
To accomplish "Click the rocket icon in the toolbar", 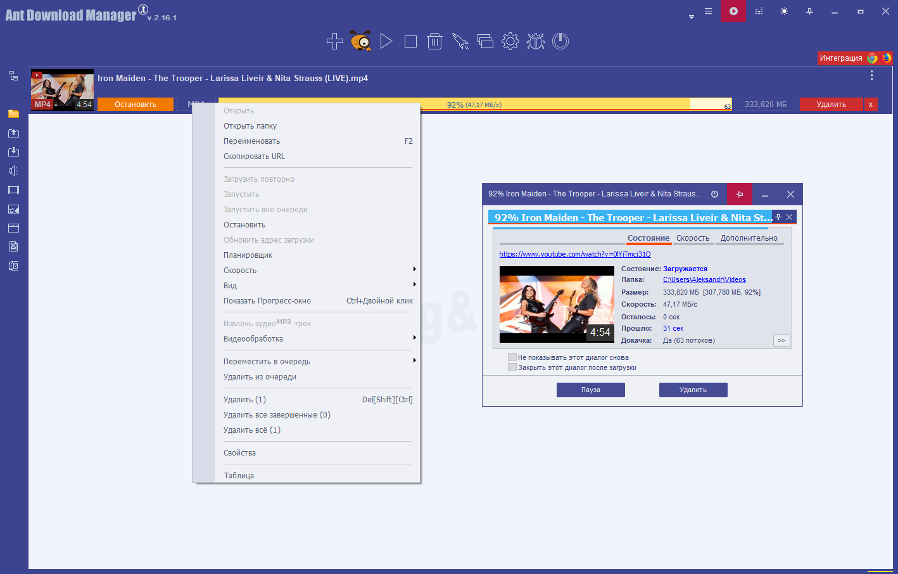I will pos(460,41).
